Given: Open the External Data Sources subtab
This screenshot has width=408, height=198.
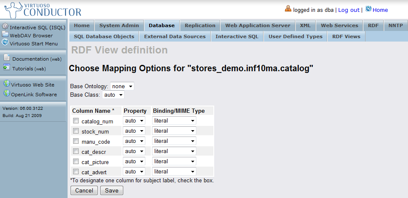Looking at the screenshot, I should (175, 36).
